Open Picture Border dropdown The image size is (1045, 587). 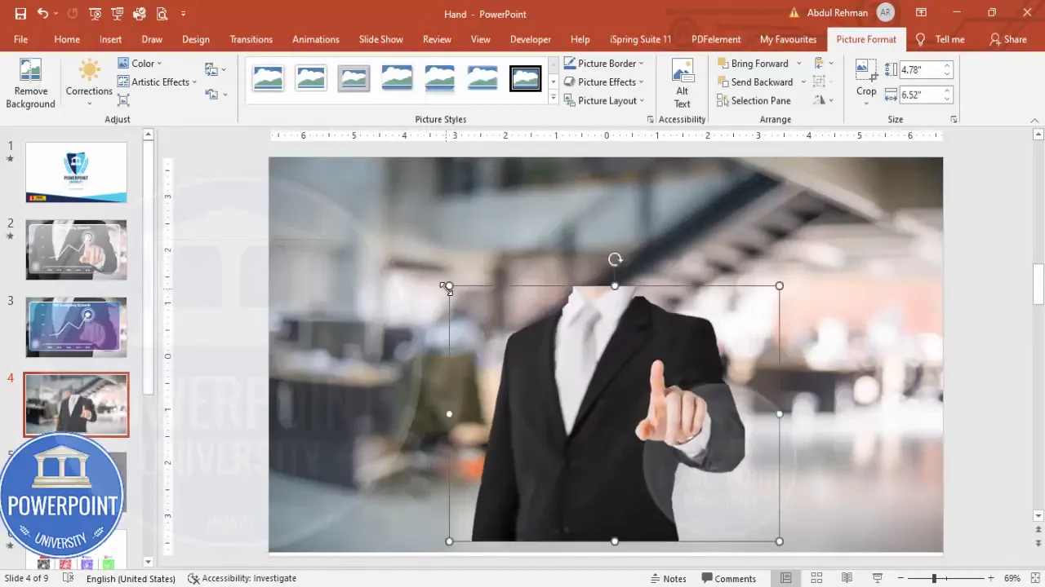point(604,64)
